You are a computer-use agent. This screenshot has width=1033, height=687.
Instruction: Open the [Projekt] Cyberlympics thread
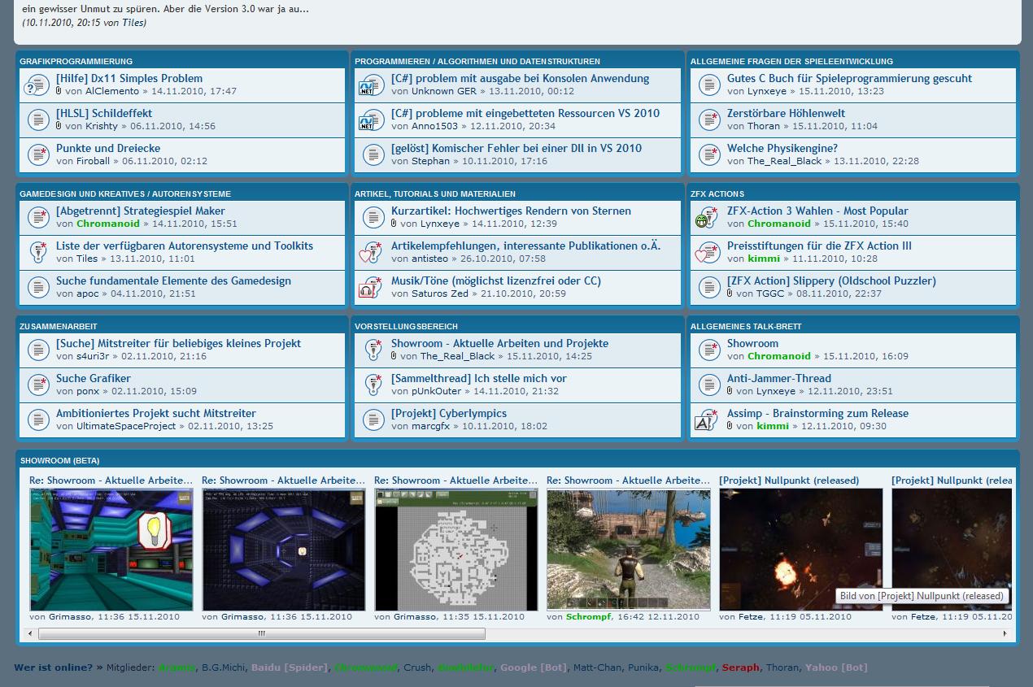pyautogui.click(x=448, y=413)
